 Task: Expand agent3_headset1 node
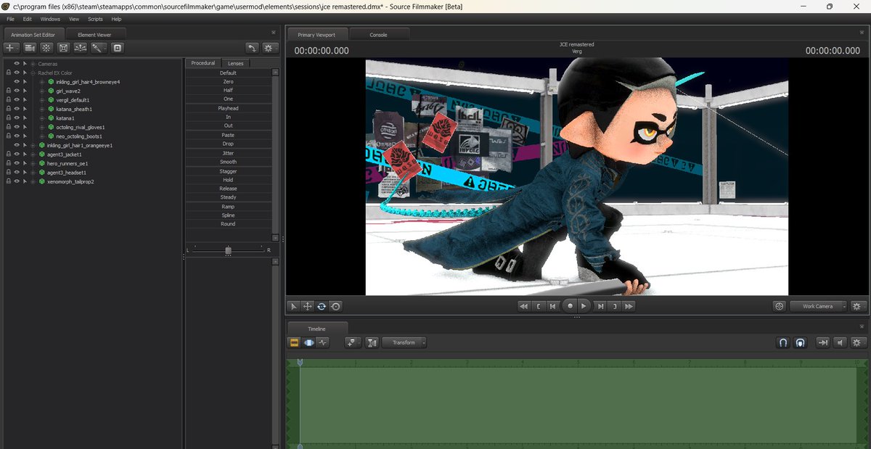coord(33,173)
